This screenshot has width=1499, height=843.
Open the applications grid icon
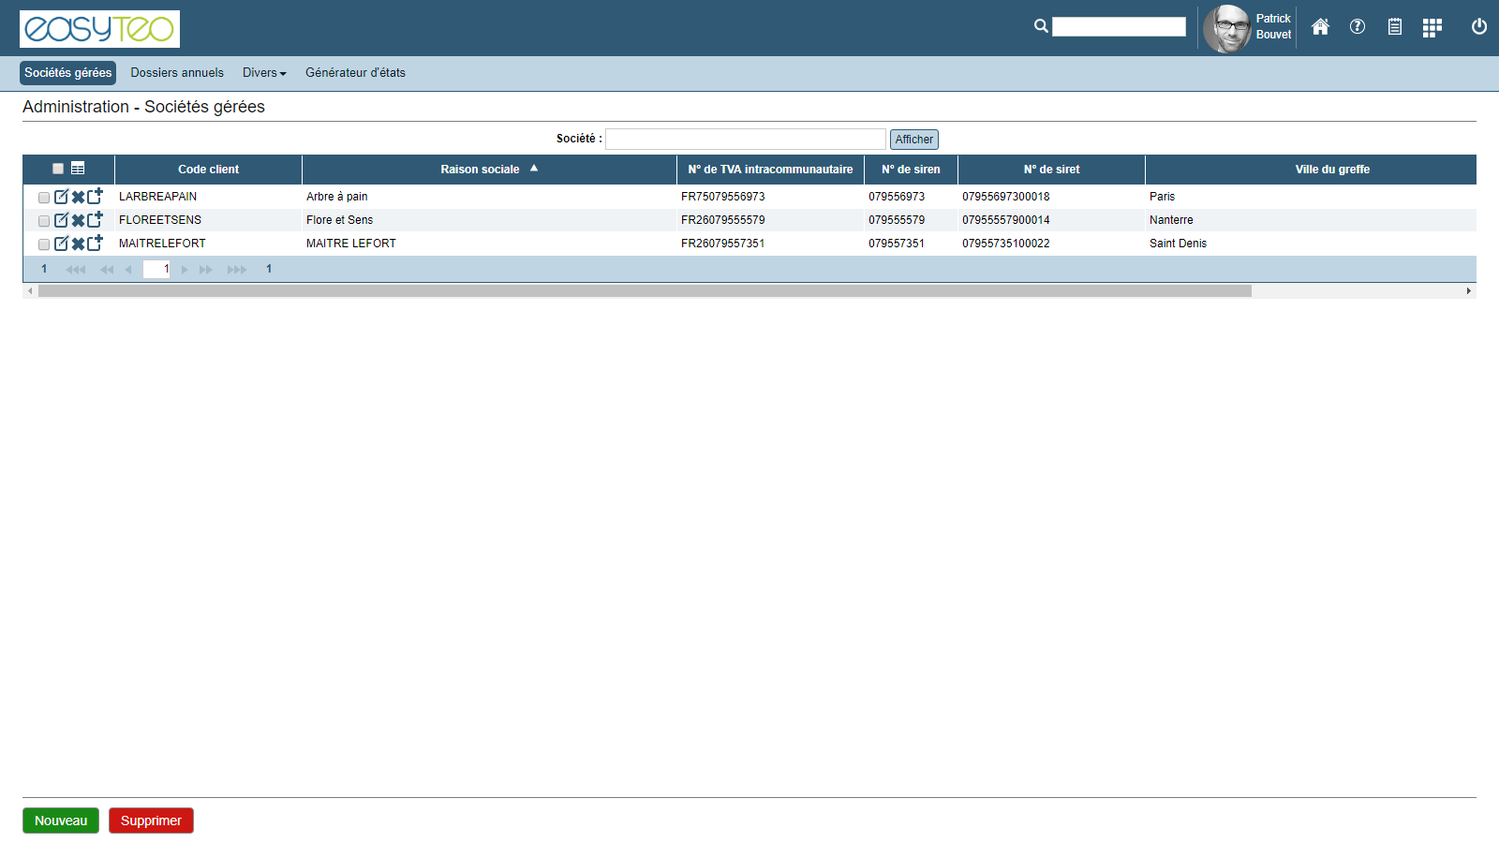pyautogui.click(x=1432, y=28)
